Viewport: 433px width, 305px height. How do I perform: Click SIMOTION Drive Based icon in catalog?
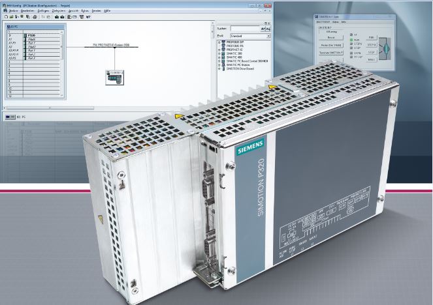click(x=223, y=68)
